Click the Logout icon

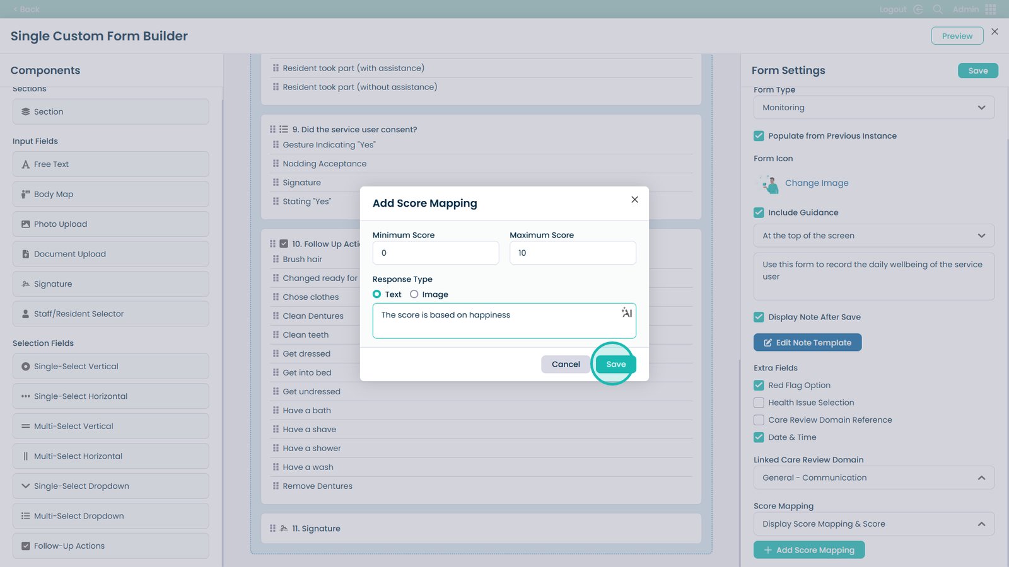[x=918, y=9]
